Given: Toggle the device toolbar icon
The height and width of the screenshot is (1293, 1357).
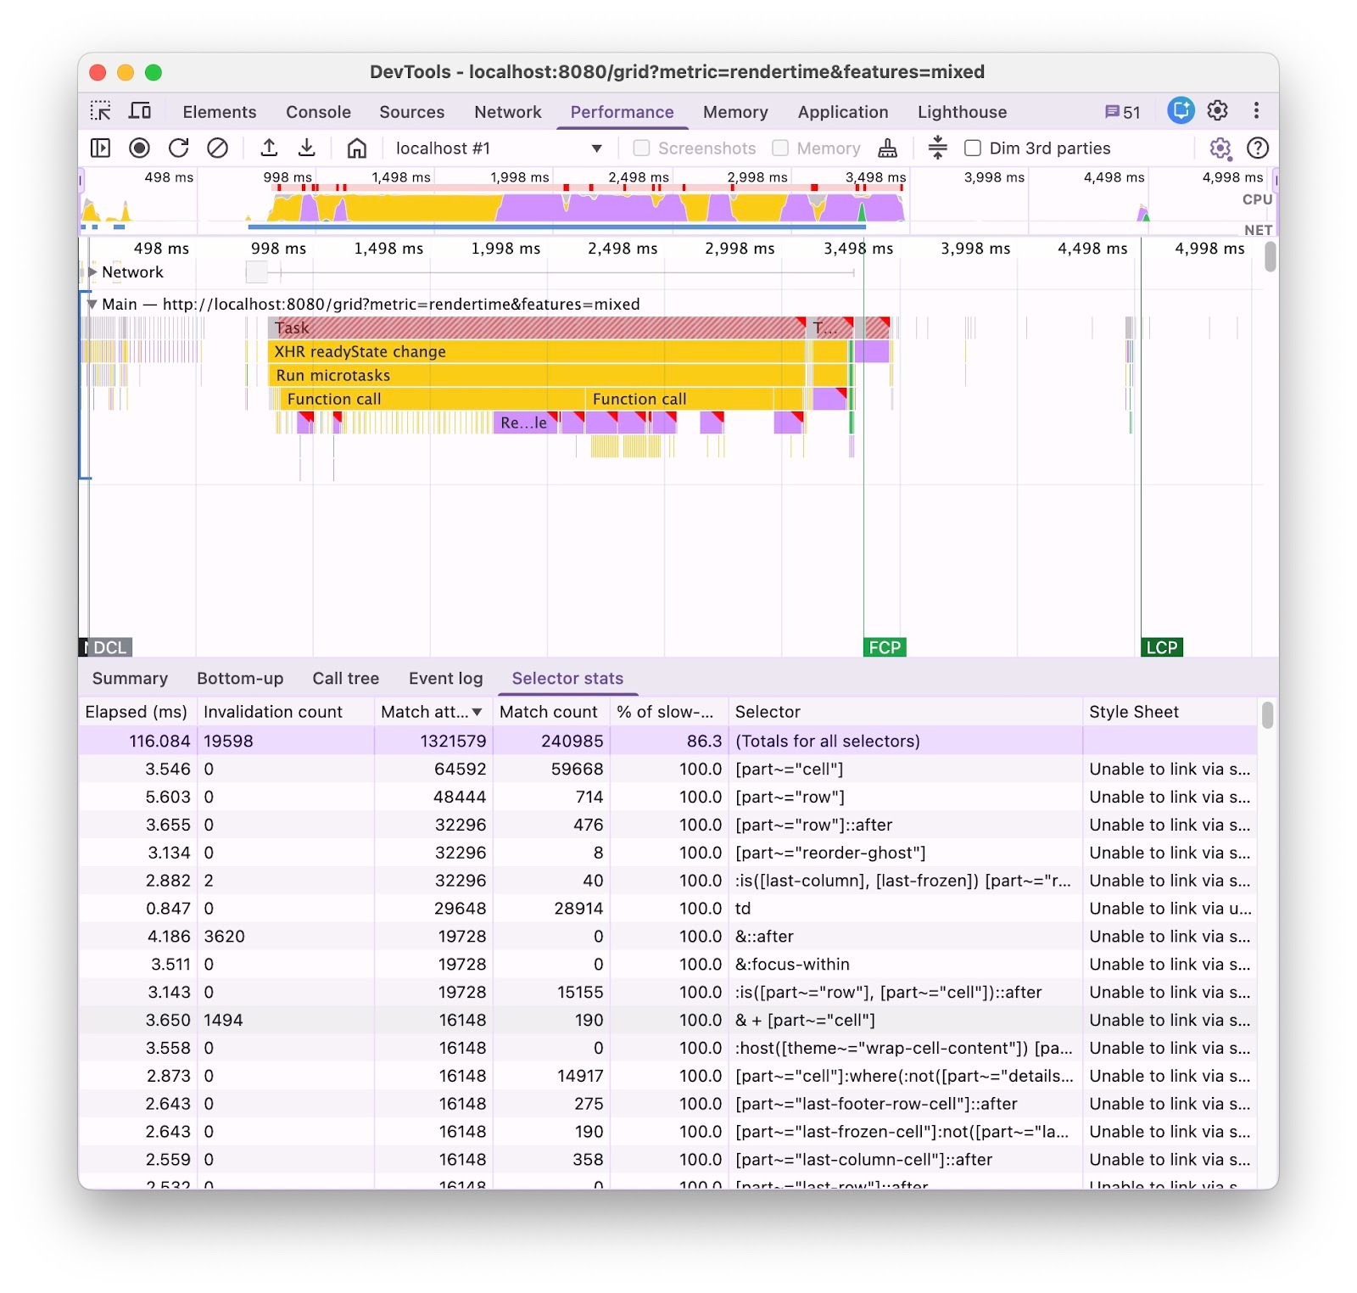Looking at the screenshot, I should coord(140,111).
